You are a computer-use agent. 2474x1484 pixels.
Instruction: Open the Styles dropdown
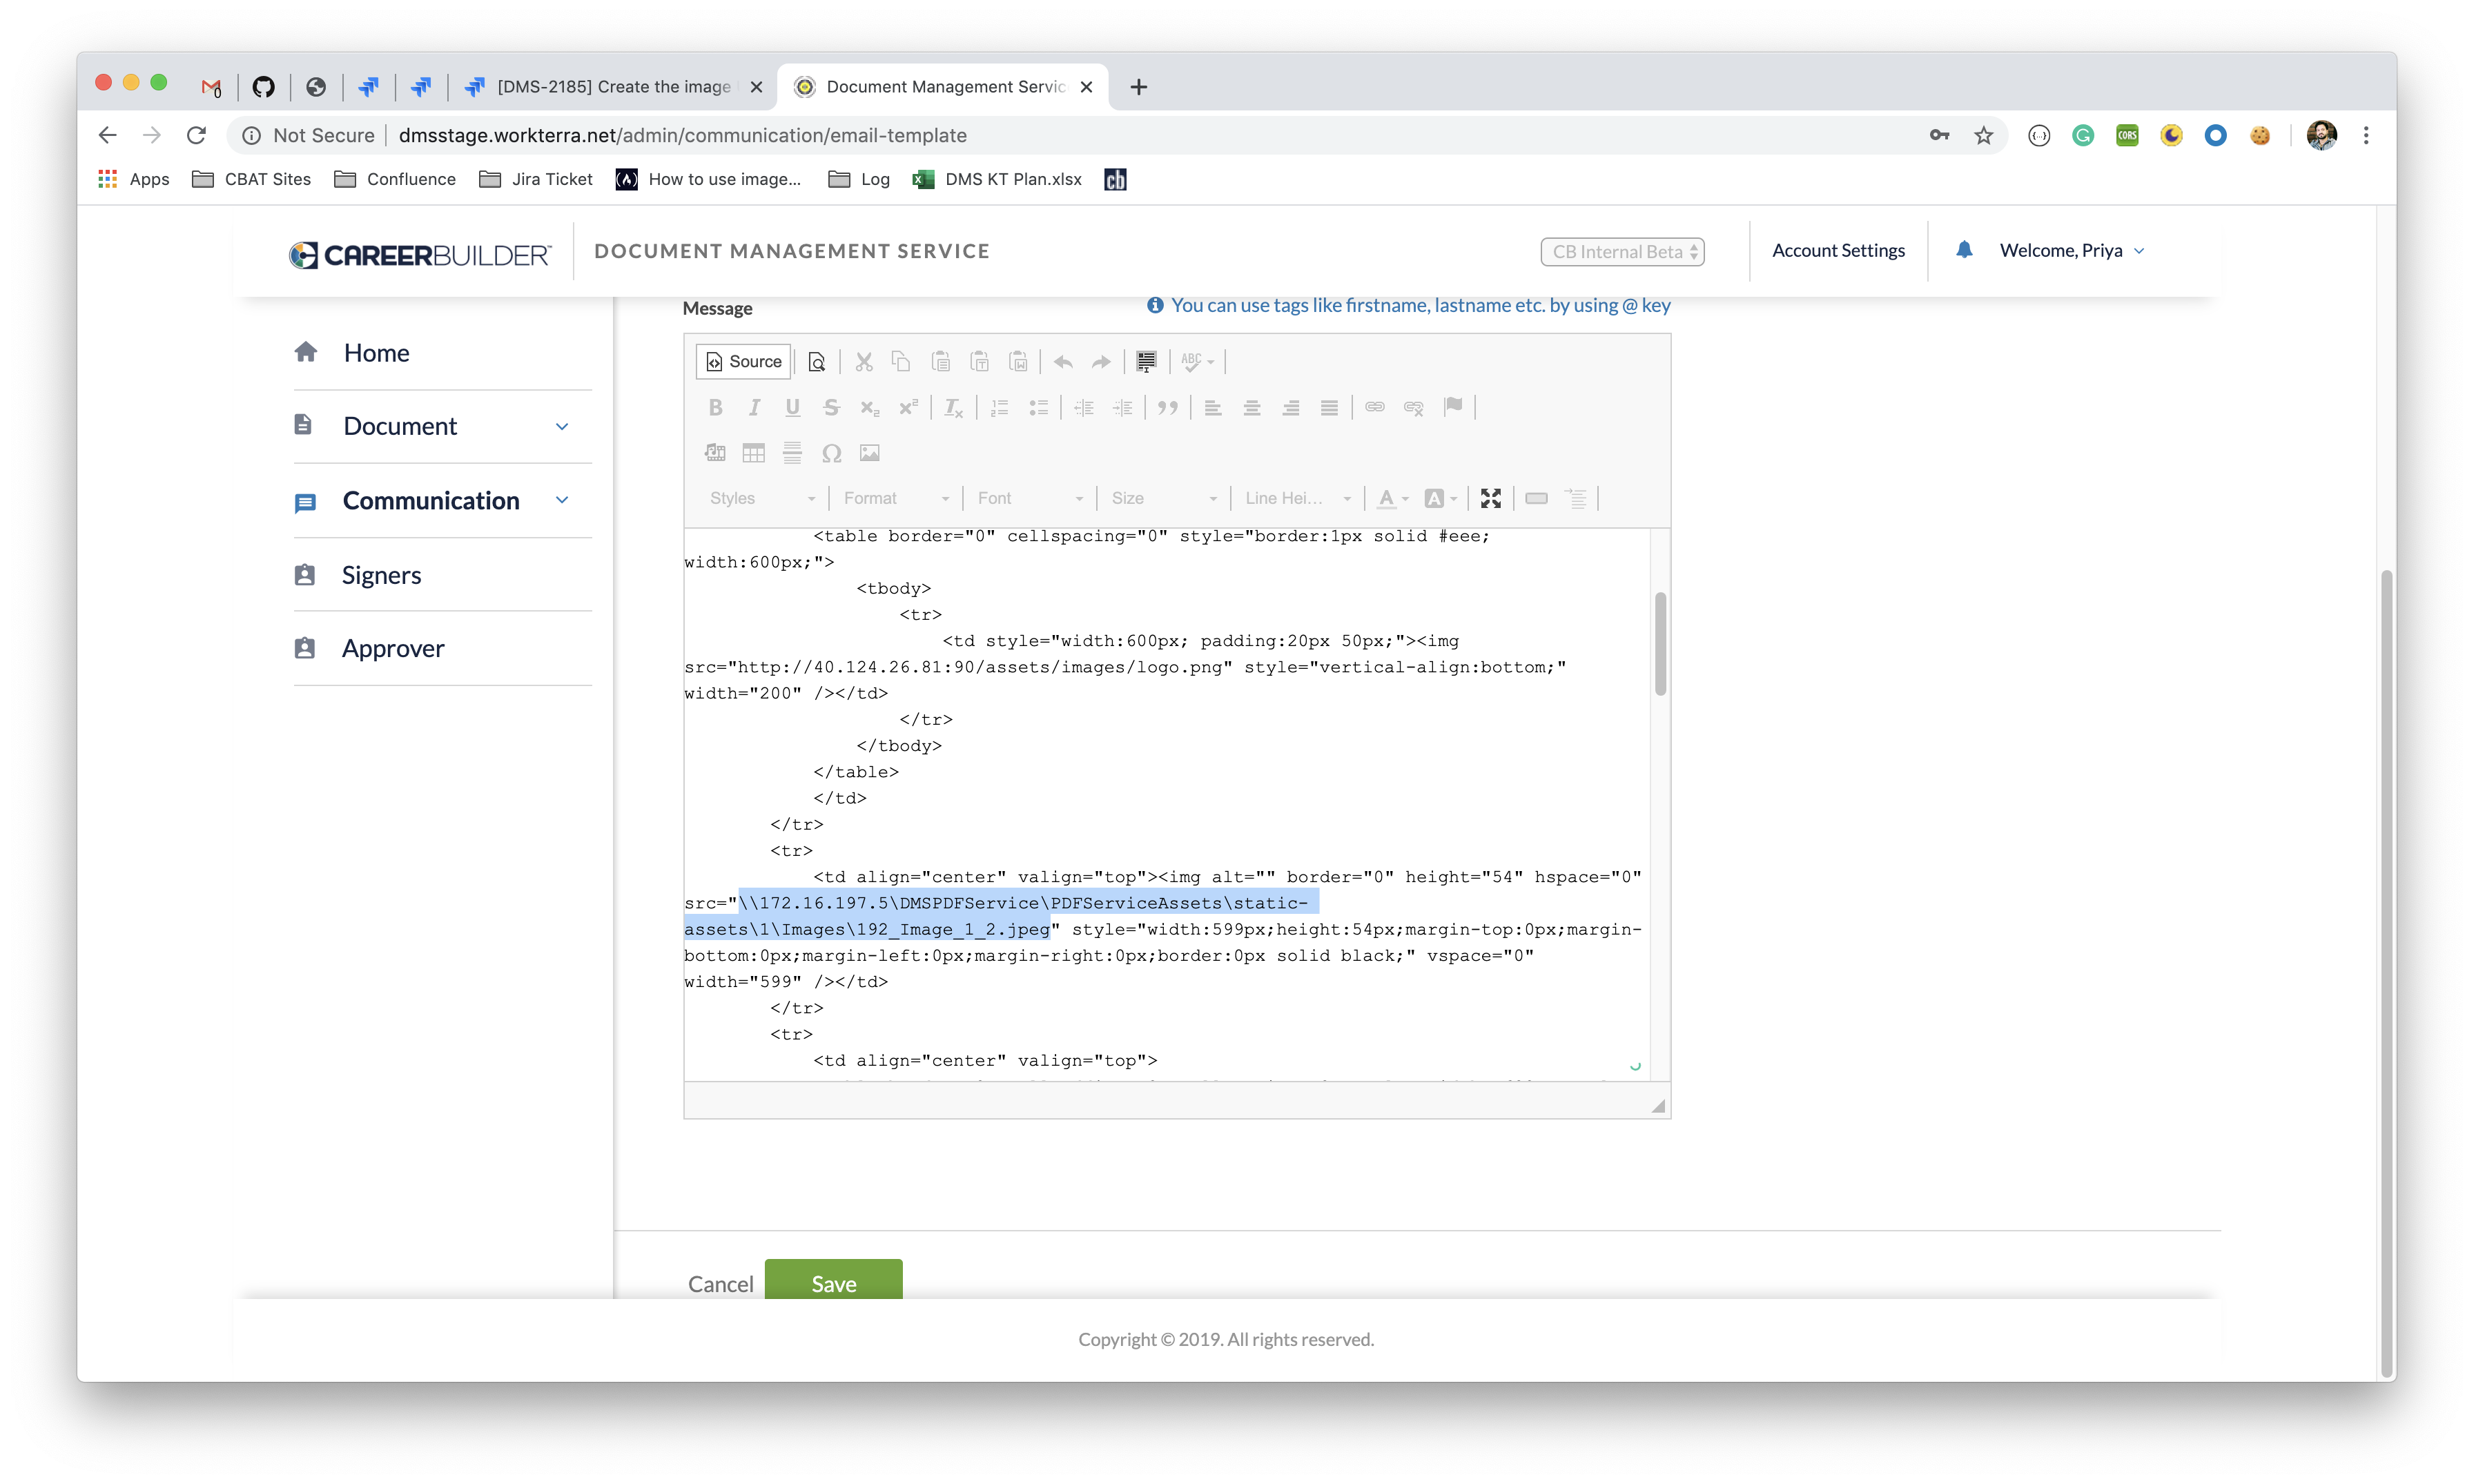762,498
